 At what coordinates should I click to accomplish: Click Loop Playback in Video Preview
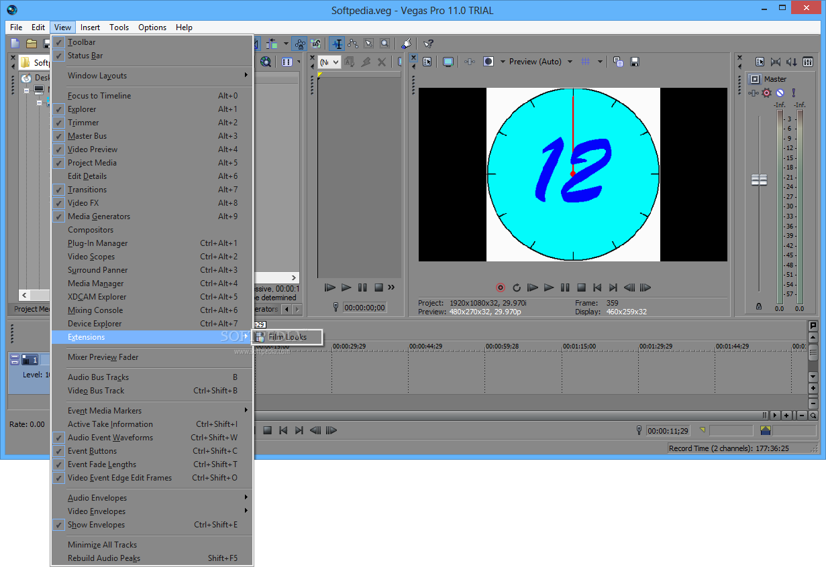coord(517,288)
